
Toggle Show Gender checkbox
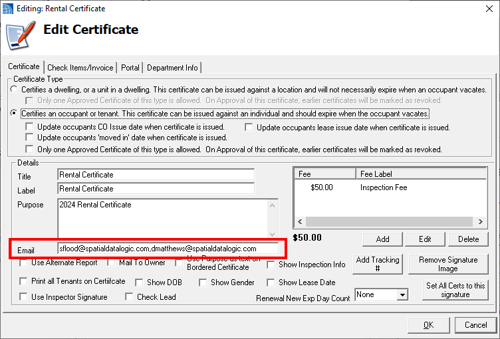[x=203, y=282]
